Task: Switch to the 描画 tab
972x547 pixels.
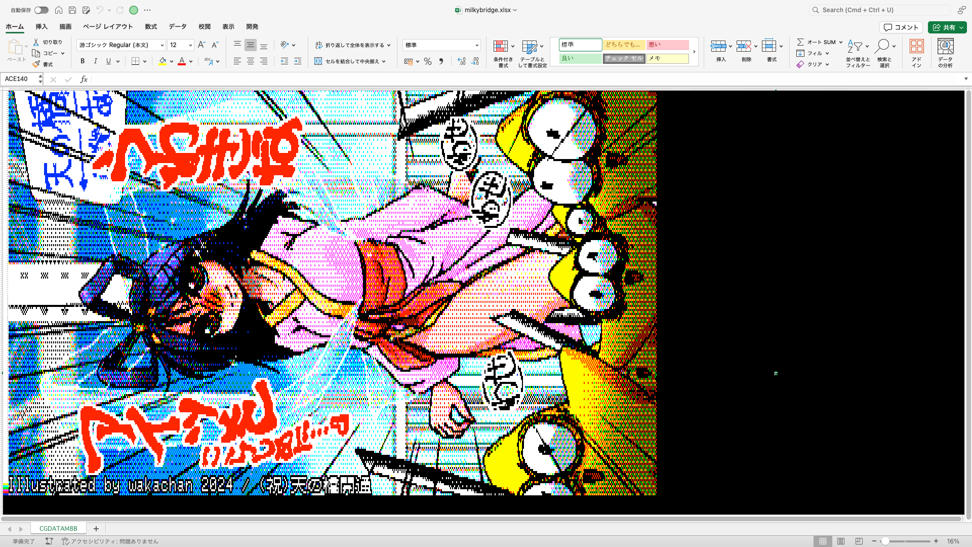Action: coord(65,27)
